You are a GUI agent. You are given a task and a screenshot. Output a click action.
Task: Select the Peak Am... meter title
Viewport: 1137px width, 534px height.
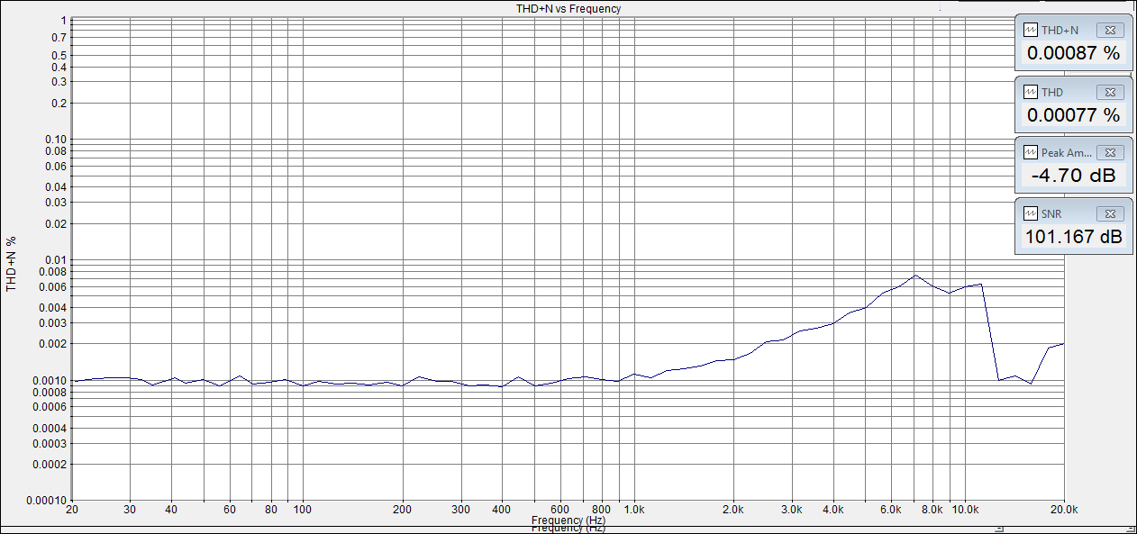point(1067,154)
